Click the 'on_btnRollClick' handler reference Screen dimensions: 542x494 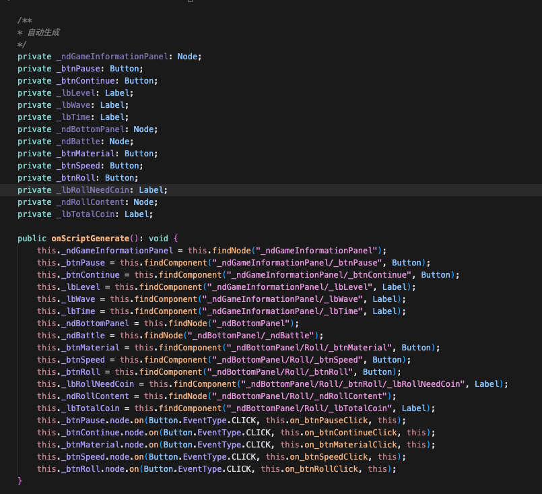click(x=321, y=469)
